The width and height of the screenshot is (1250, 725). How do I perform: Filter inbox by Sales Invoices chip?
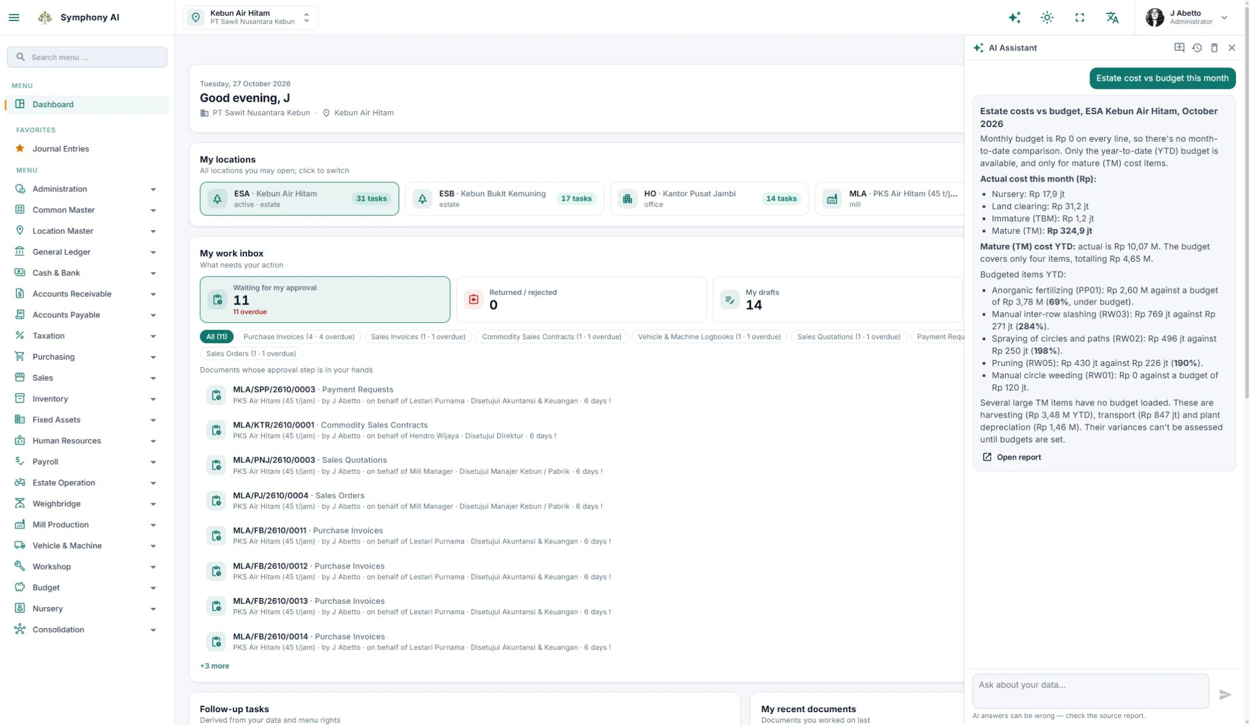coord(418,336)
